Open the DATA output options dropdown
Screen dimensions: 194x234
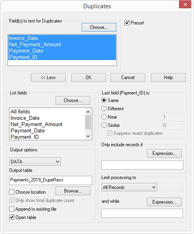[35, 162]
